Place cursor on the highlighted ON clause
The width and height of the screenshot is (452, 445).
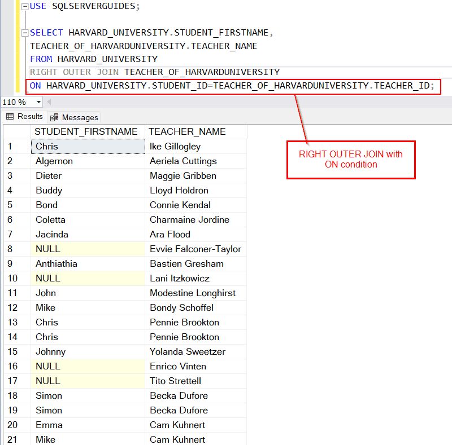click(169, 86)
